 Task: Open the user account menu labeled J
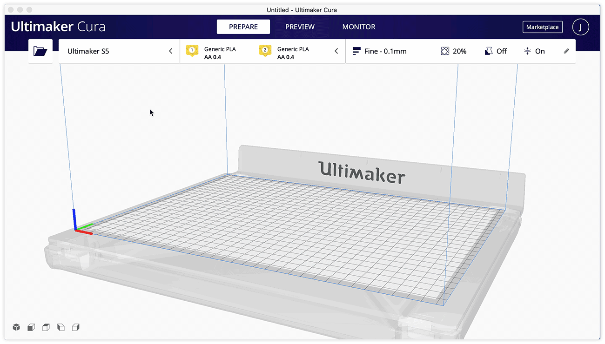click(x=580, y=26)
